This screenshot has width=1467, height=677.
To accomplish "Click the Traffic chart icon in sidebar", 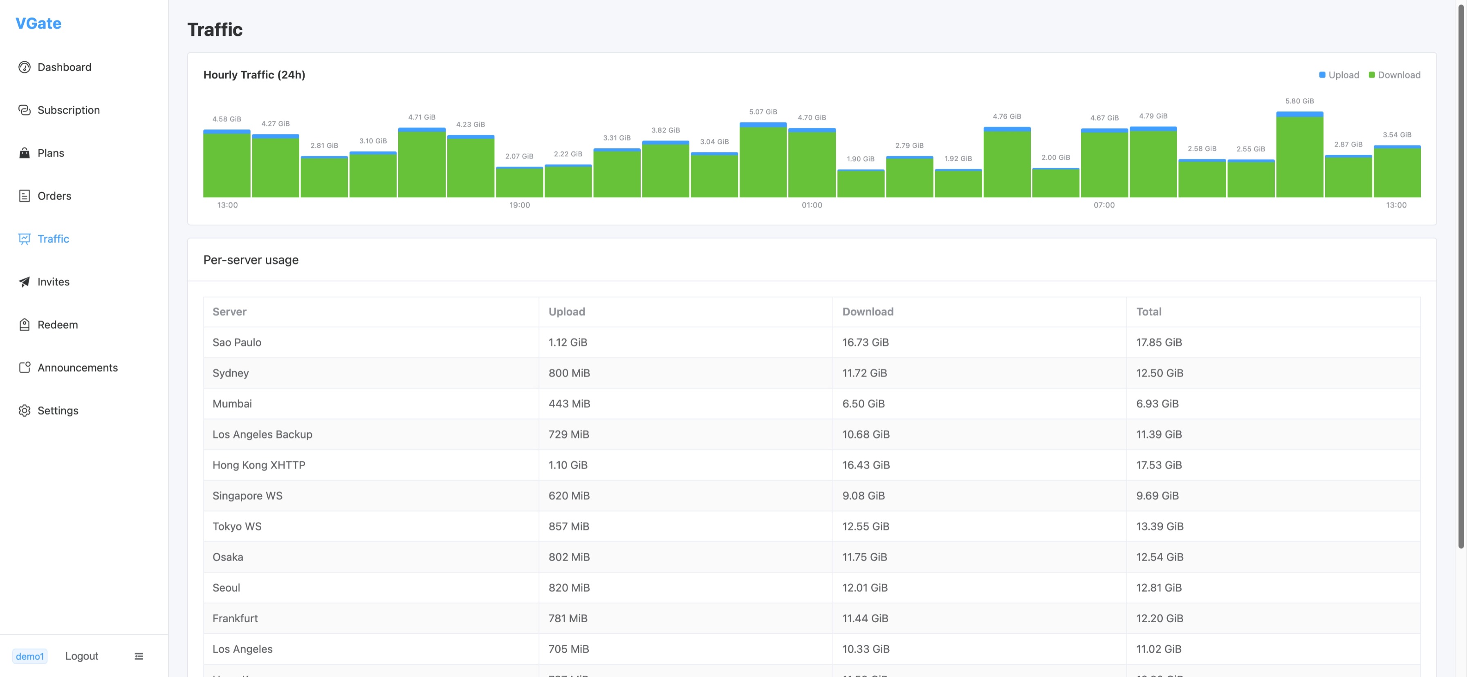I will point(25,239).
